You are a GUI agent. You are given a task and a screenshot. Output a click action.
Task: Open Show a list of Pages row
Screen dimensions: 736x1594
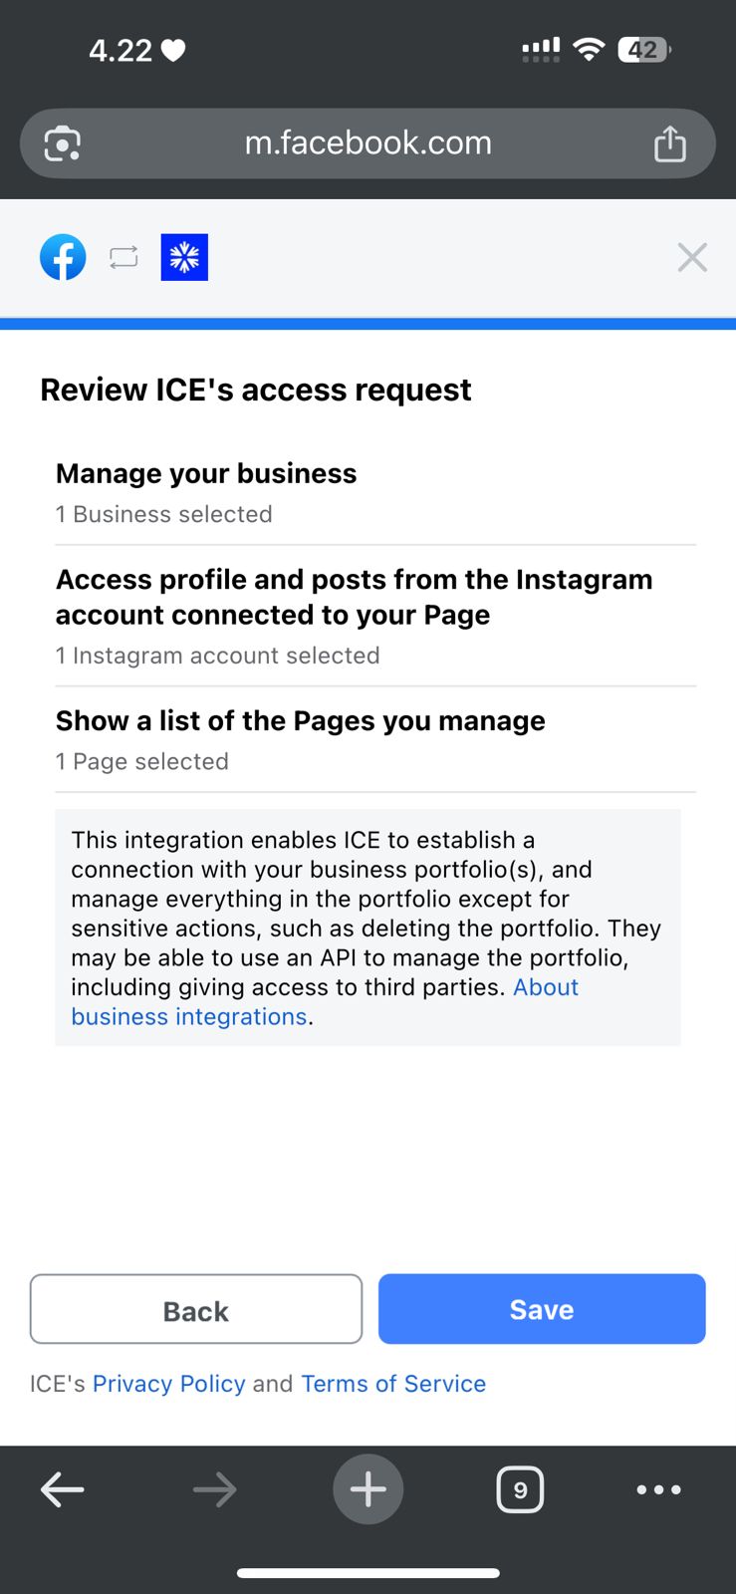tap(374, 739)
